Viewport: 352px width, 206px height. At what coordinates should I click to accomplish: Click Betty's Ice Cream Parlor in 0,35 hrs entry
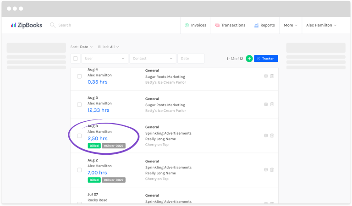point(165,82)
